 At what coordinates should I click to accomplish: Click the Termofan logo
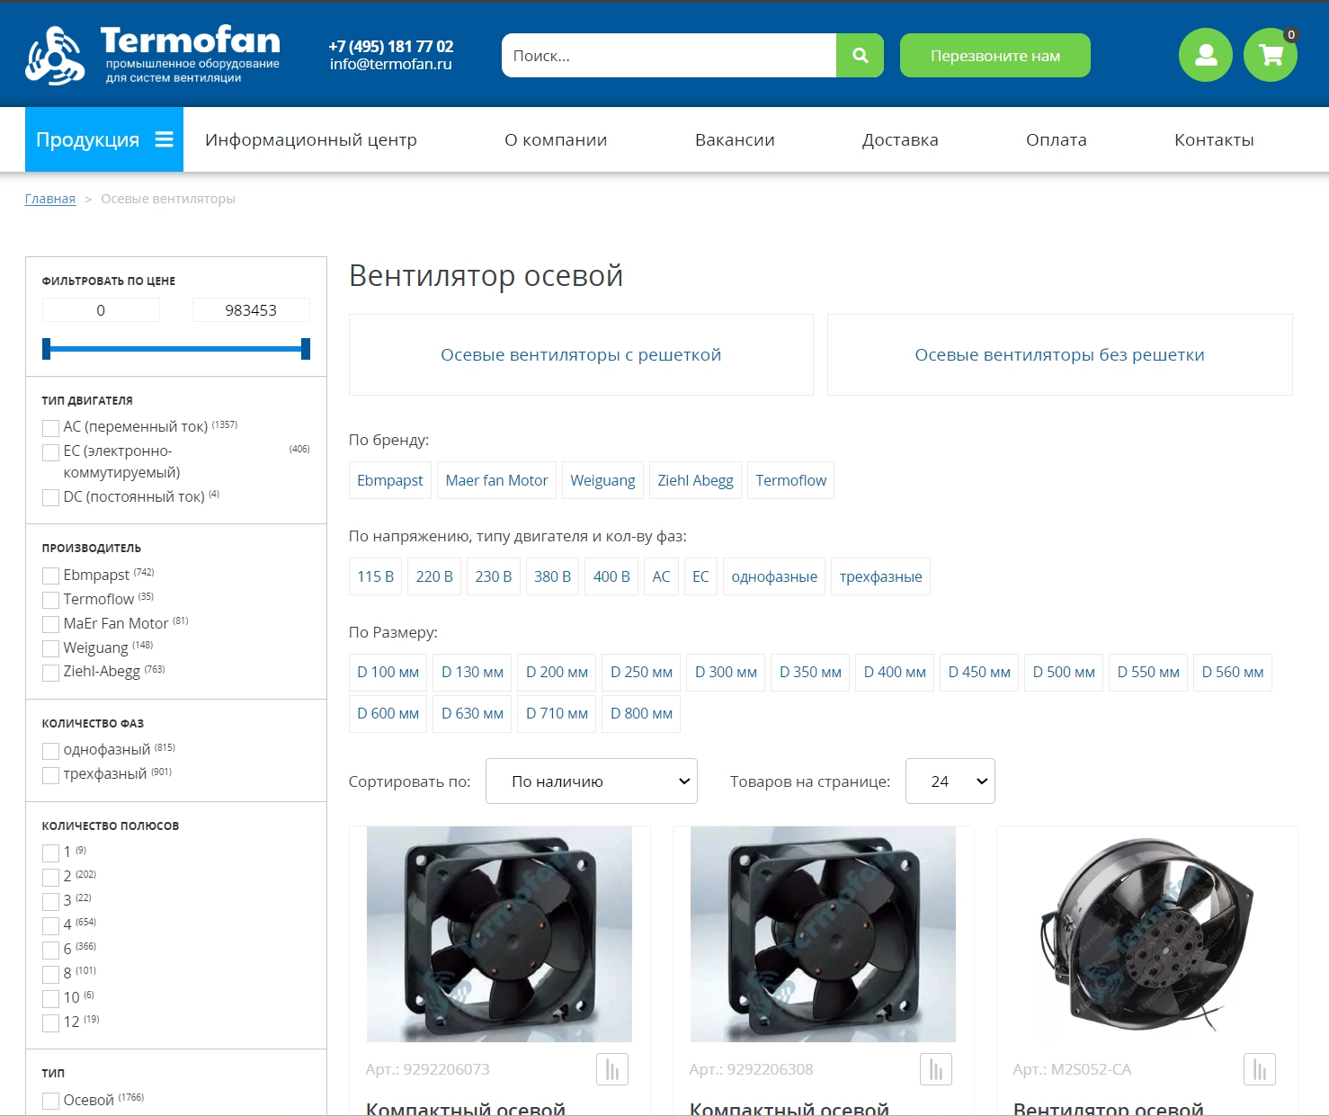[153, 55]
